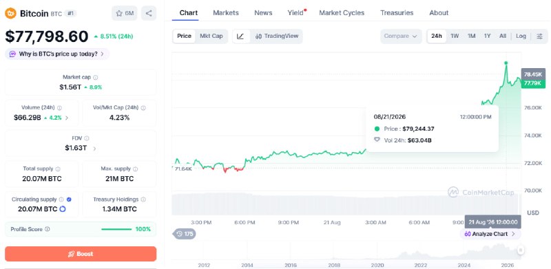
Task: Show info for Market cap
Action: pos(96,77)
